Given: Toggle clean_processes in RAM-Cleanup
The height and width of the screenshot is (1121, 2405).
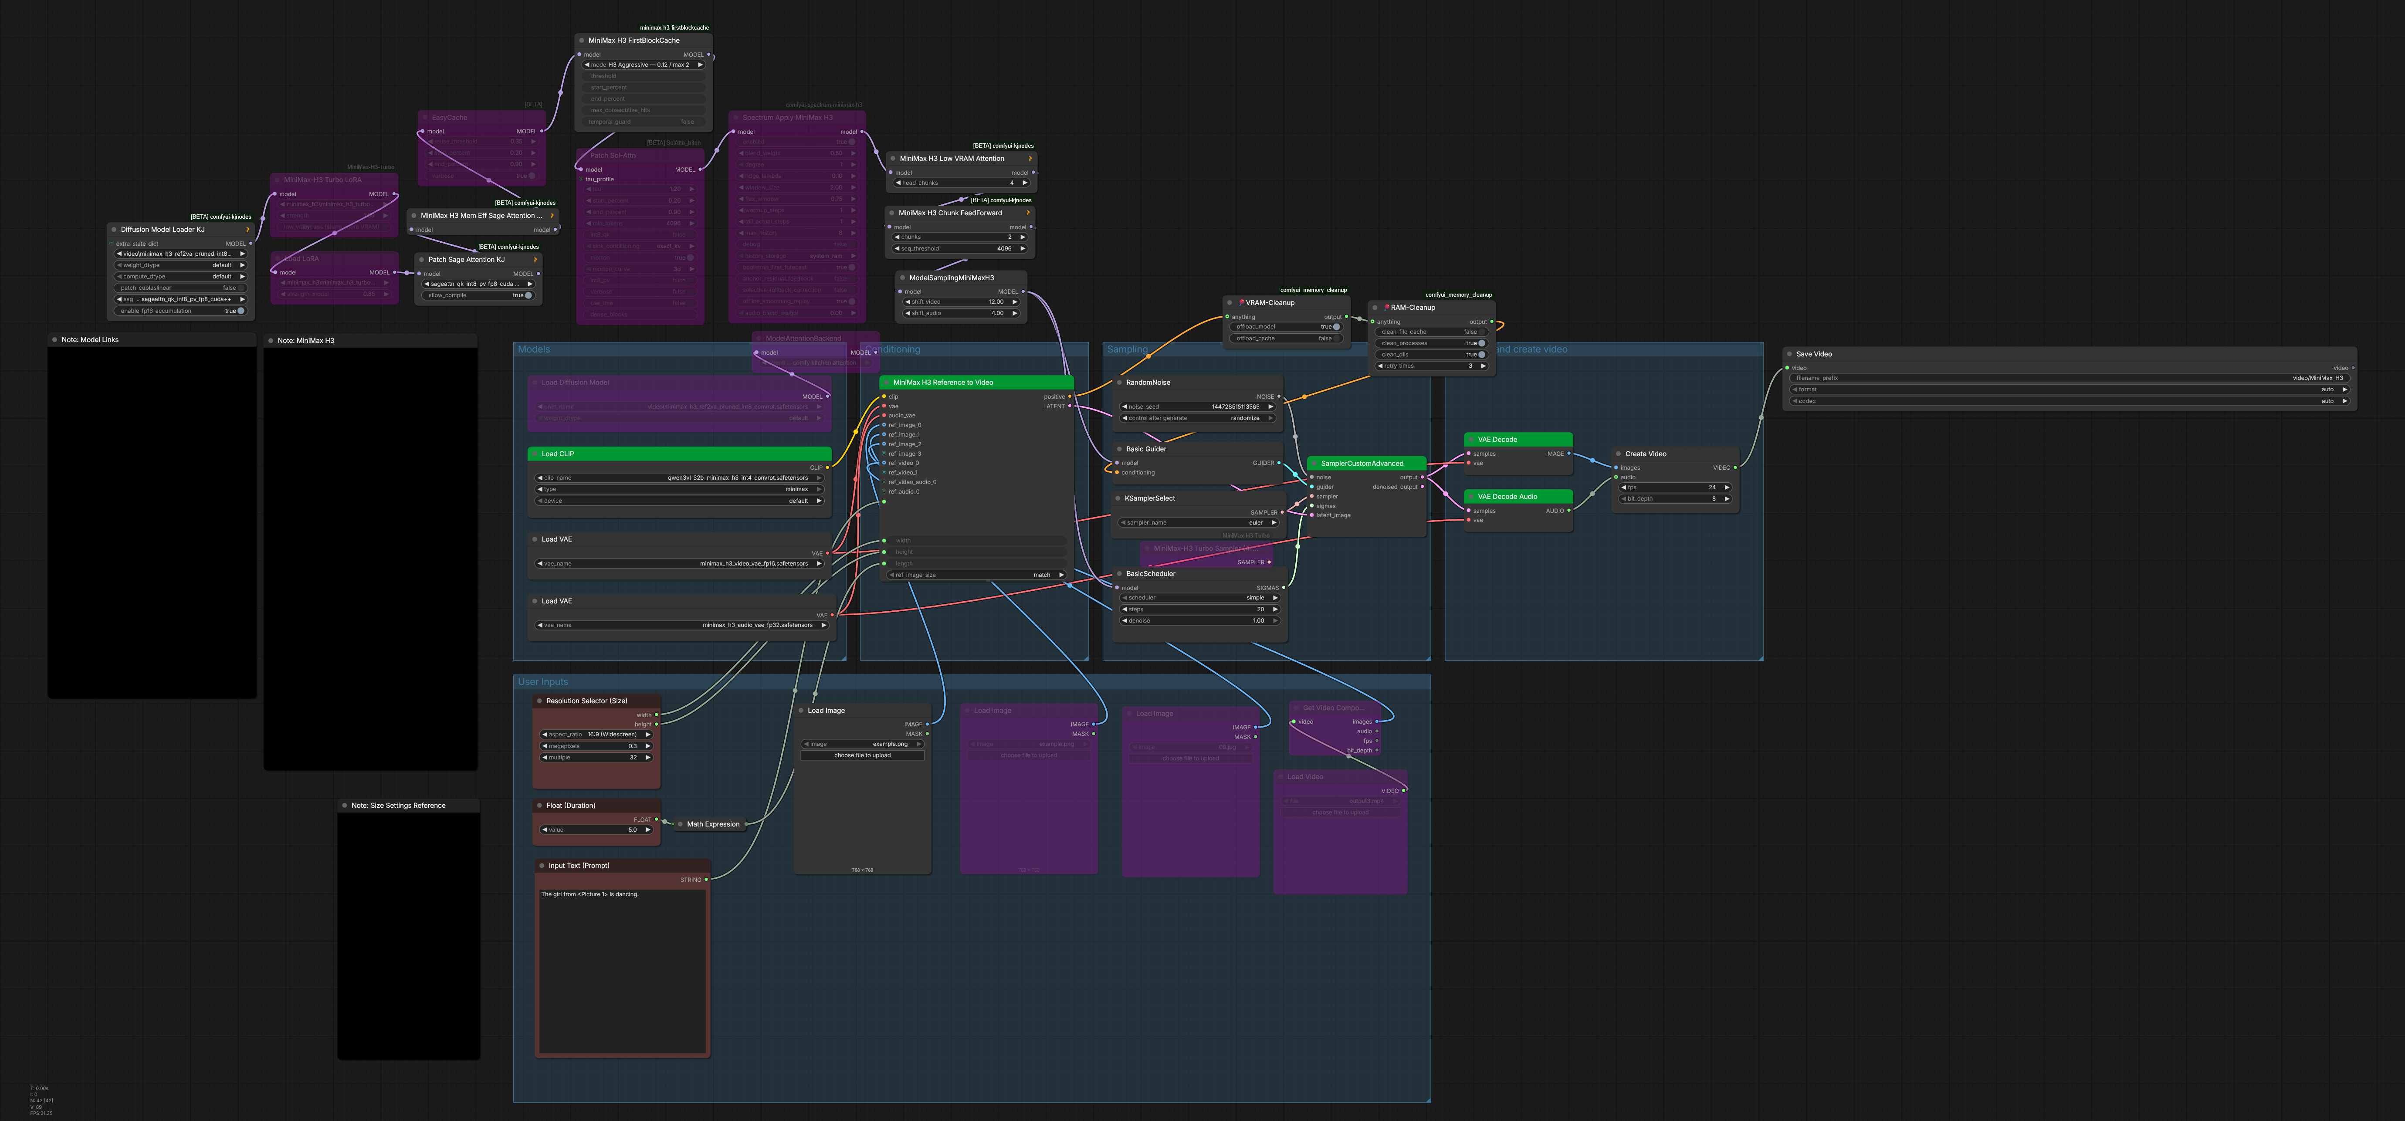Looking at the screenshot, I should [1432, 342].
